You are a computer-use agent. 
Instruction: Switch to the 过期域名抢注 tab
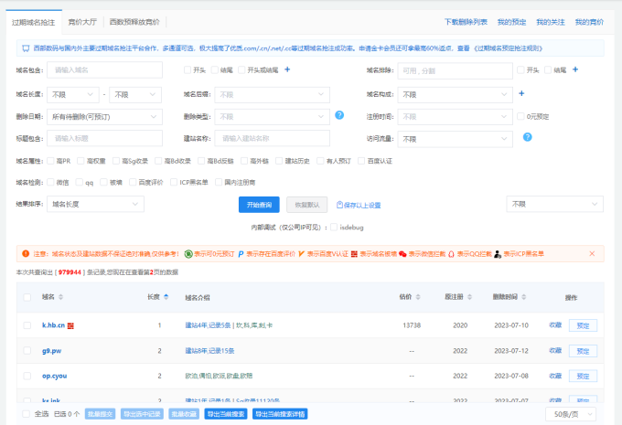34,22
